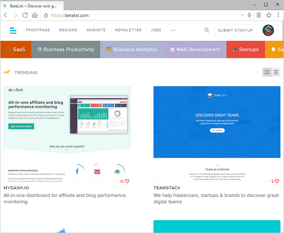Open the browser three-dot menu
284x233 pixels.
click(278, 15)
